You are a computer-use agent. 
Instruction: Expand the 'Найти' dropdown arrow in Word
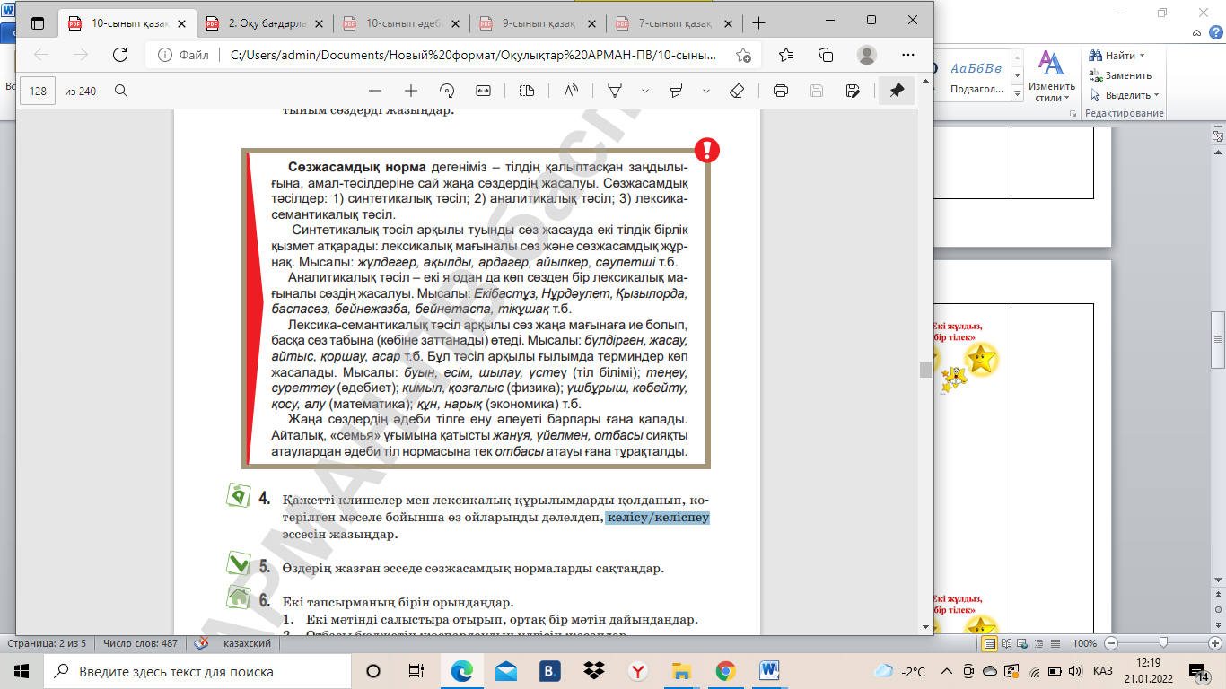click(1143, 57)
